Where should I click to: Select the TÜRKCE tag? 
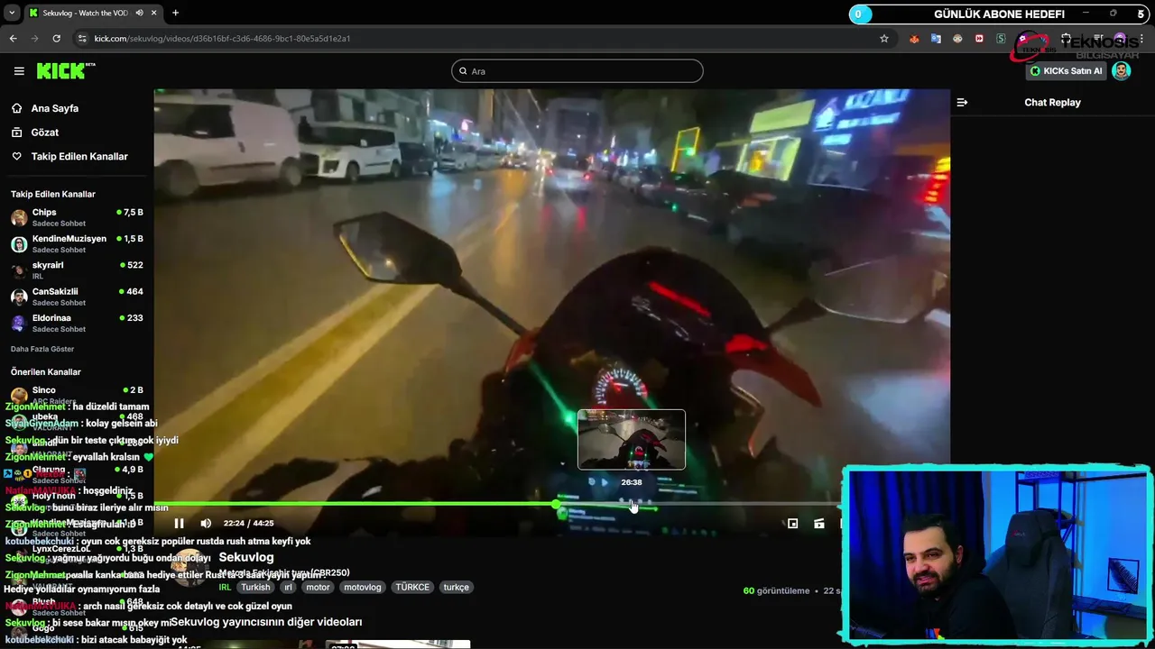point(412,587)
